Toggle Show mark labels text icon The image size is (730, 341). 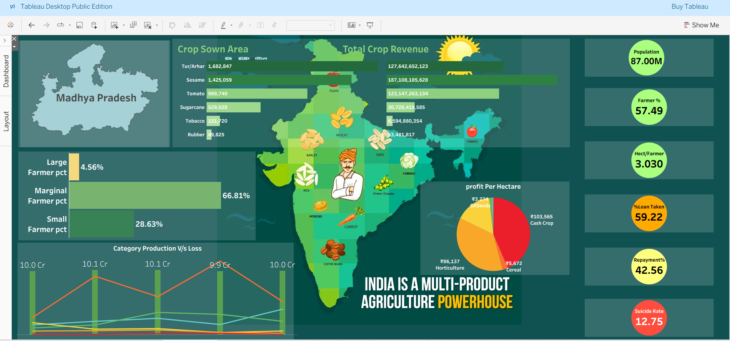click(261, 25)
